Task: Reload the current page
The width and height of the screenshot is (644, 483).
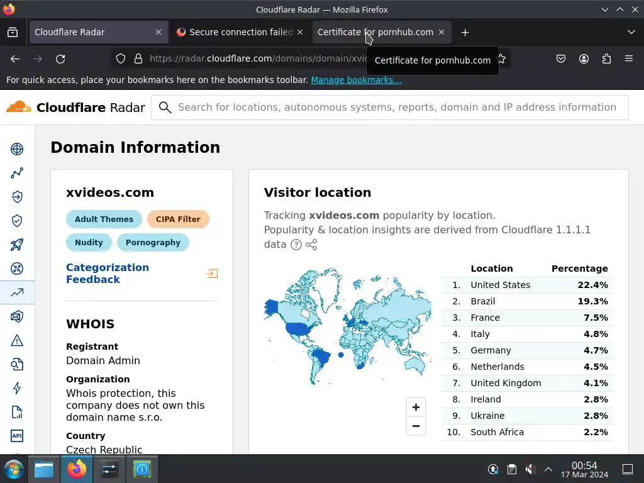Action: point(60,59)
